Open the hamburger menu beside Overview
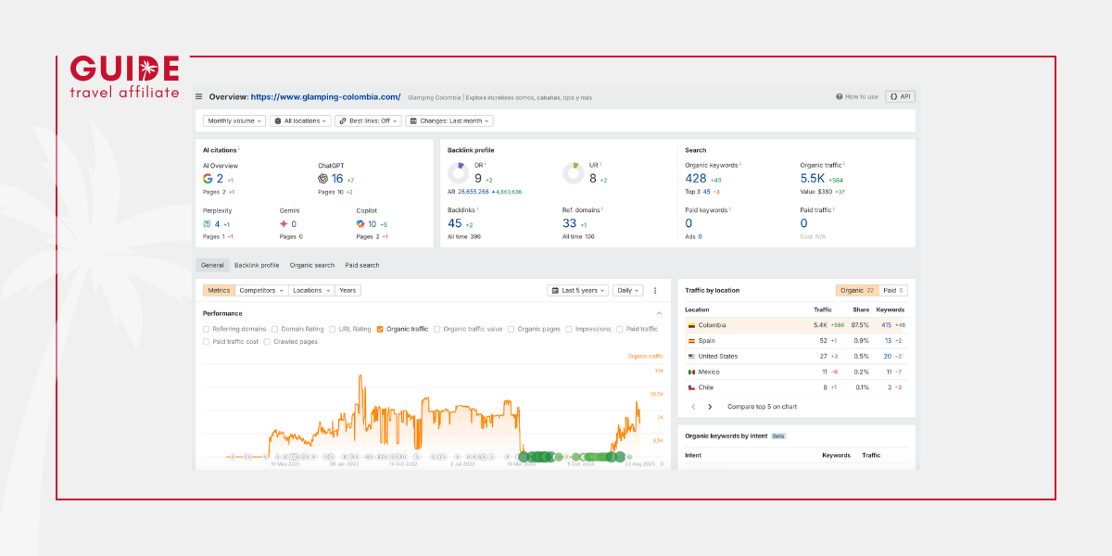 pyautogui.click(x=198, y=96)
